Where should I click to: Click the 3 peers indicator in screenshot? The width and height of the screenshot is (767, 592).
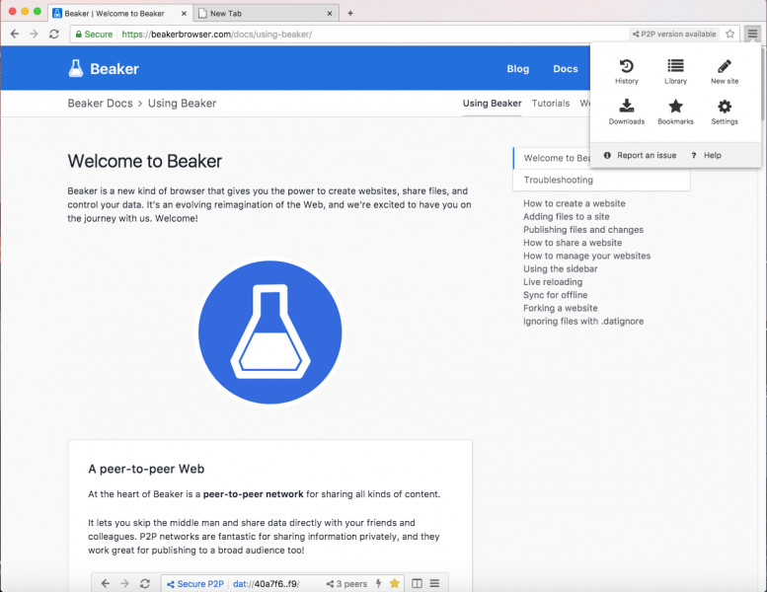pos(346,584)
